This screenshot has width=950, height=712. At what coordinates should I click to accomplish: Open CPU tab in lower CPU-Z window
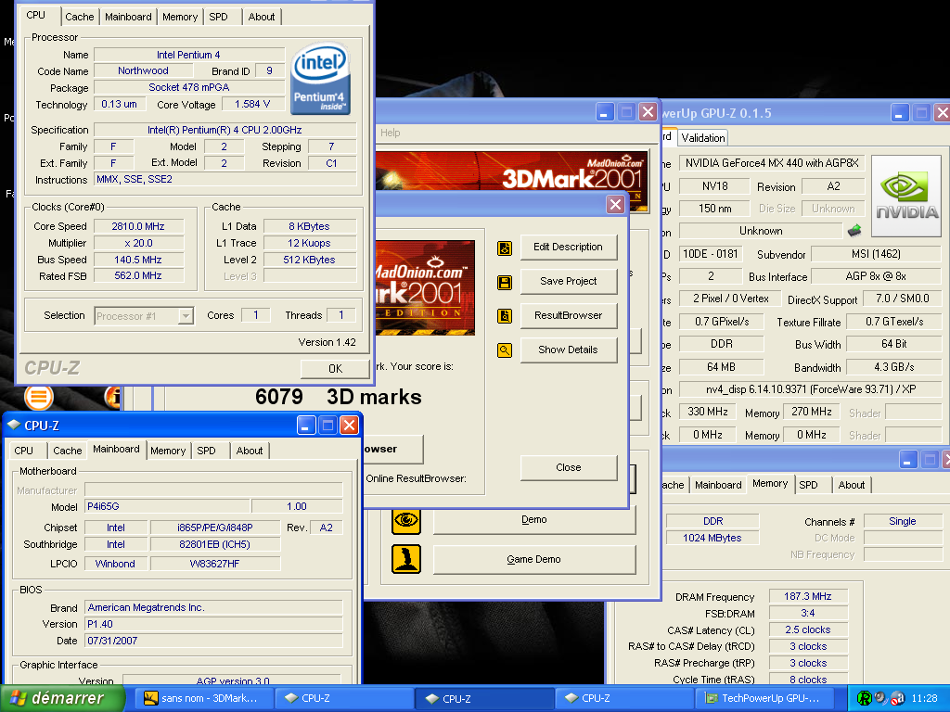[23, 451]
